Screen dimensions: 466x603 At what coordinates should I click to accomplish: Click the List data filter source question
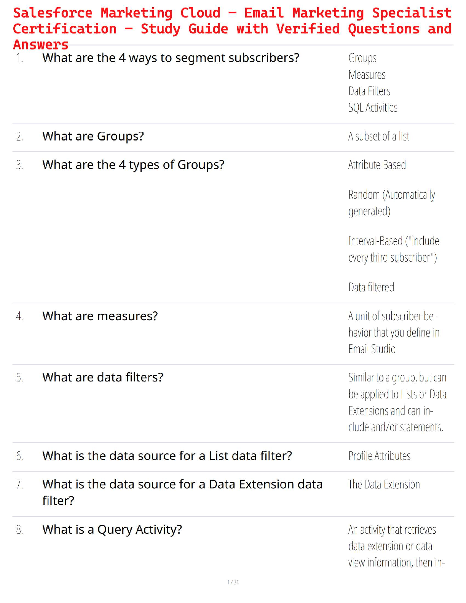coord(167,456)
